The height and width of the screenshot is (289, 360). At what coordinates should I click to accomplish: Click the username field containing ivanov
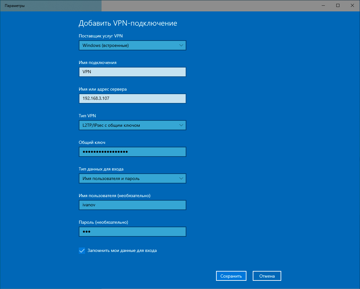(x=132, y=205)
